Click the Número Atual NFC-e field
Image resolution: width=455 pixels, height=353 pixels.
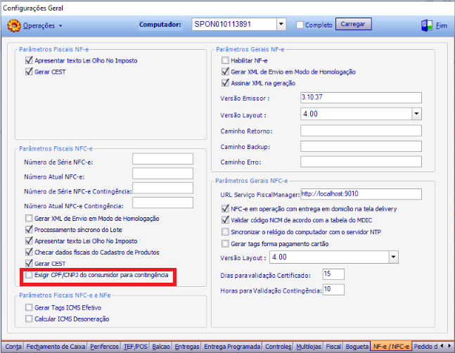[162, 174]
